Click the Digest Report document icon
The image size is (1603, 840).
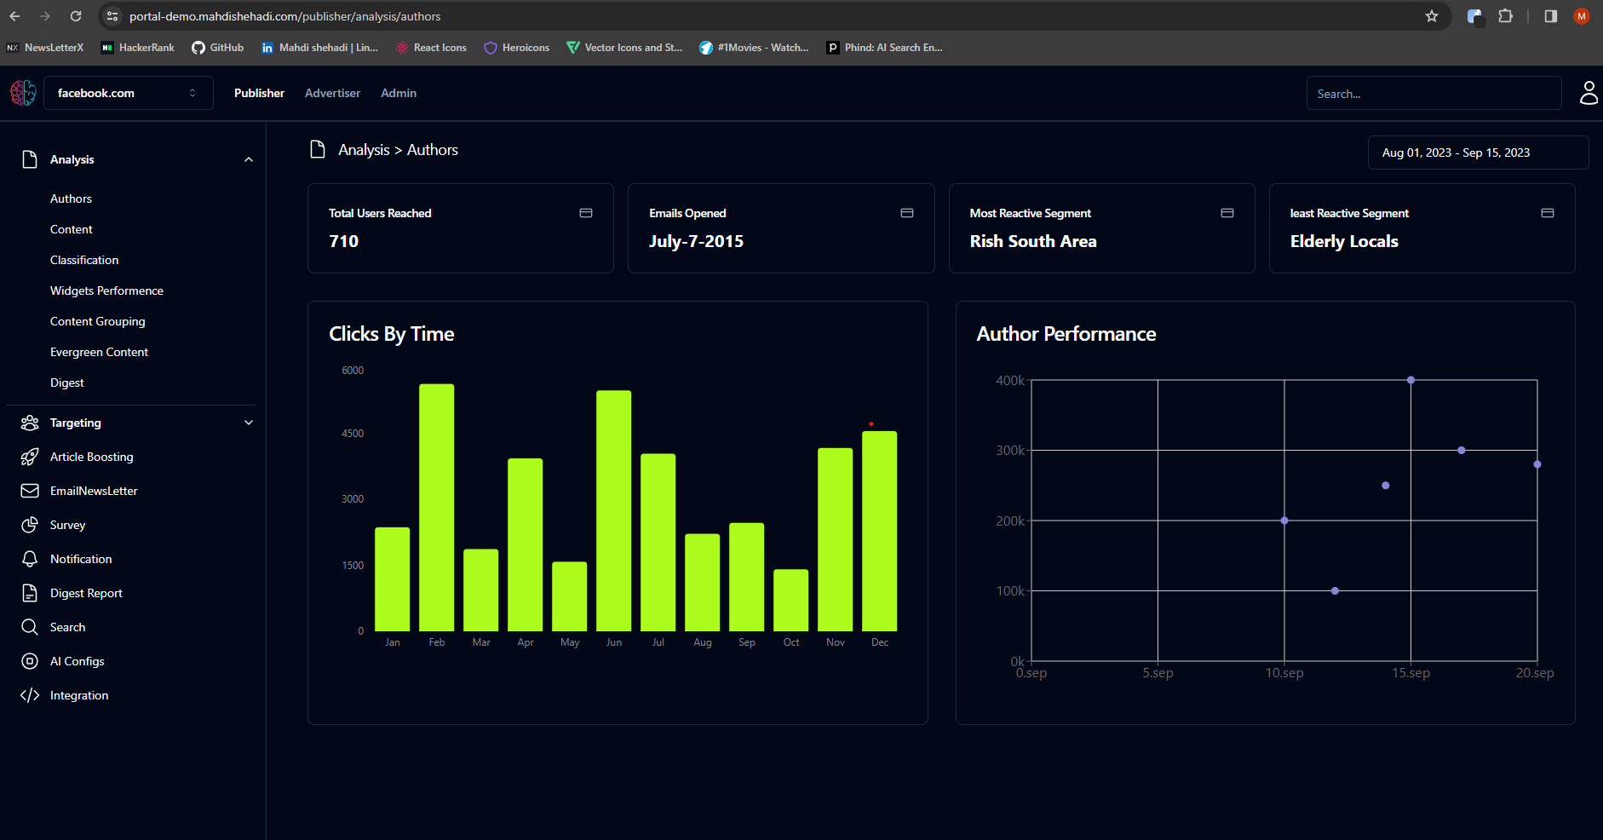[30, 593]
